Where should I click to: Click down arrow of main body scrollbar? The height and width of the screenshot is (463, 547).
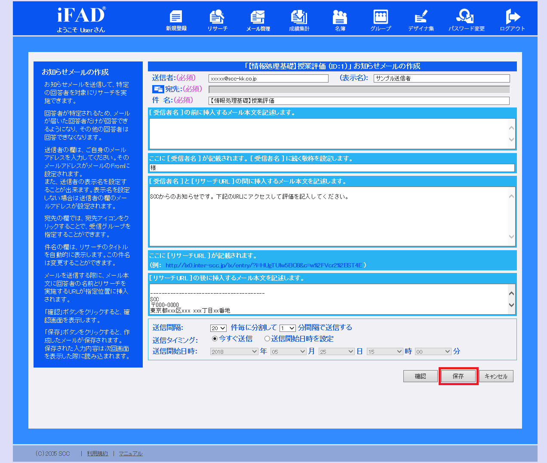pyautogui.click(x=511, y=236)
